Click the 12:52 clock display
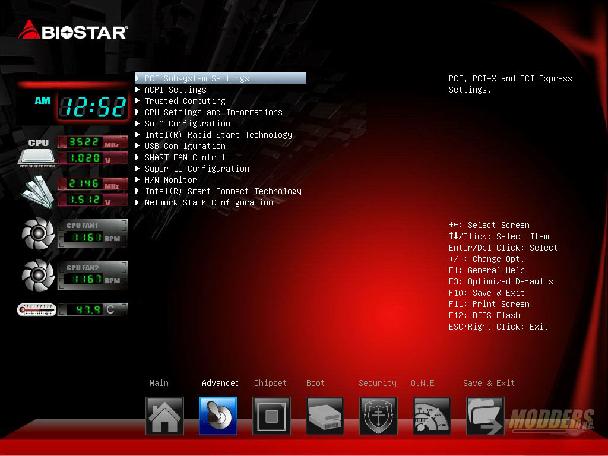The width and height of the screenshot is (608, 456). [x=93, y=107]
